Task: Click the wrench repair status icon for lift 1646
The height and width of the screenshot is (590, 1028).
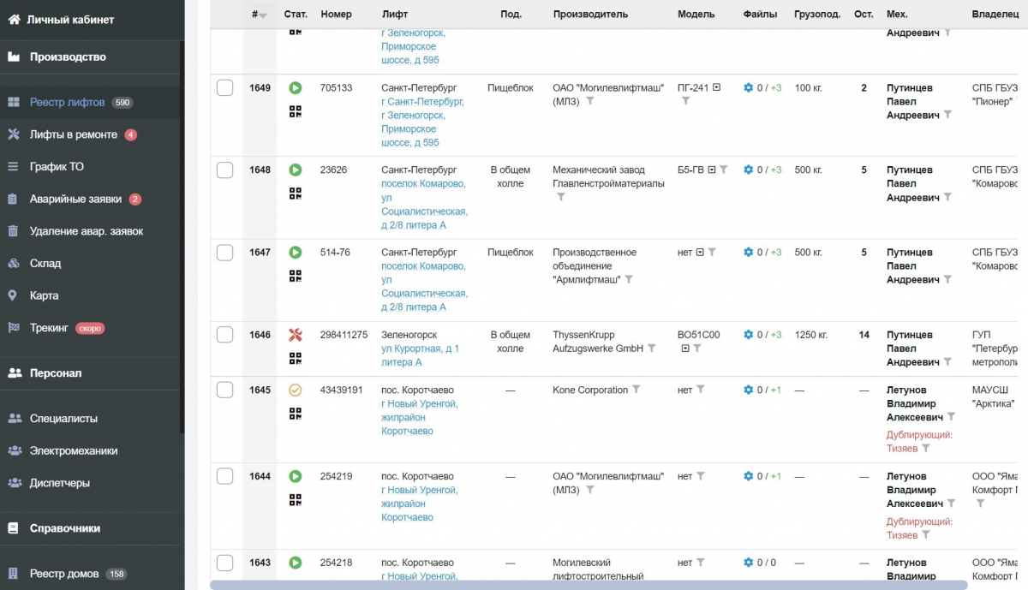Action: 296,335
